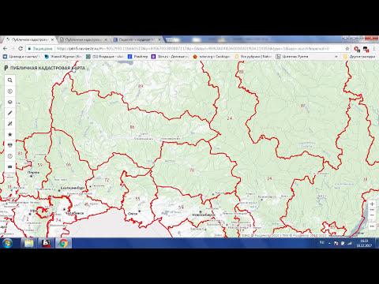Click the browser address bar URL

pos(192,49)
